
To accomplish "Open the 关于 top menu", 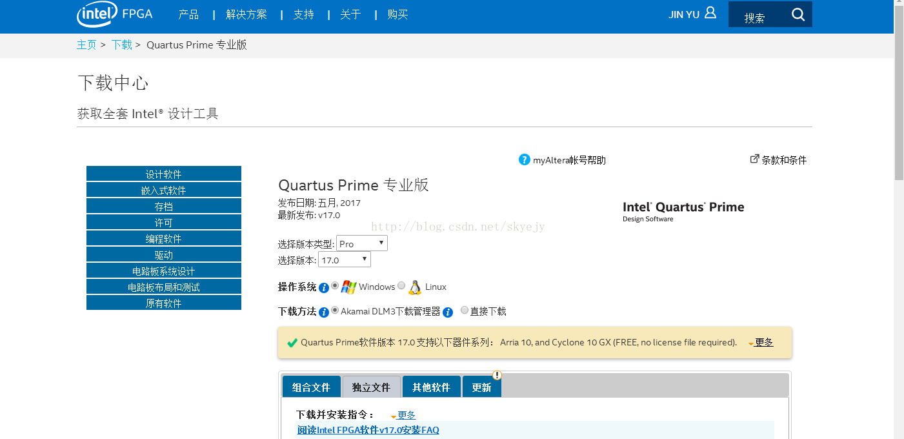I will coord(350,14).
